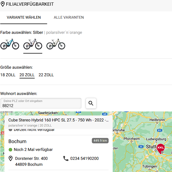Viewport: 172px width, 172px height.
Task: Select the 18 ZOLL size
Action: 8,75
